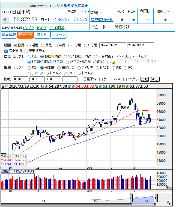Image resolution: width=176 pixels, height=207 pixels.
Task: Select 月足 monthly period radio
Action: 43,45
